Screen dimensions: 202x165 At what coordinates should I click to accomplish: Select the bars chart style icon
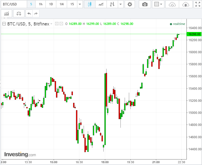[112, 4]
